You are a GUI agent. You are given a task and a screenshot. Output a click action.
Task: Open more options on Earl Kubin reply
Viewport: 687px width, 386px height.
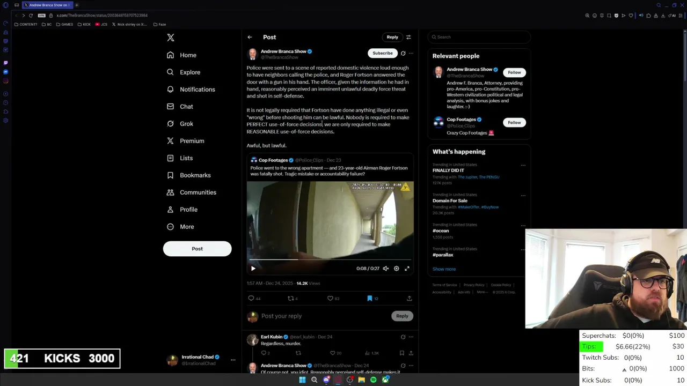411,337
